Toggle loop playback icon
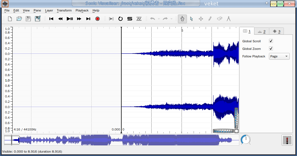 [x=120, y=19]
